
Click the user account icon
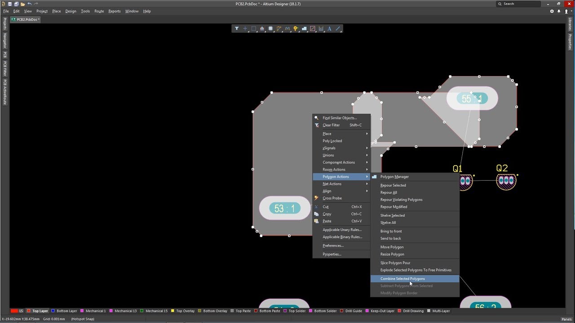pos(566,11)
